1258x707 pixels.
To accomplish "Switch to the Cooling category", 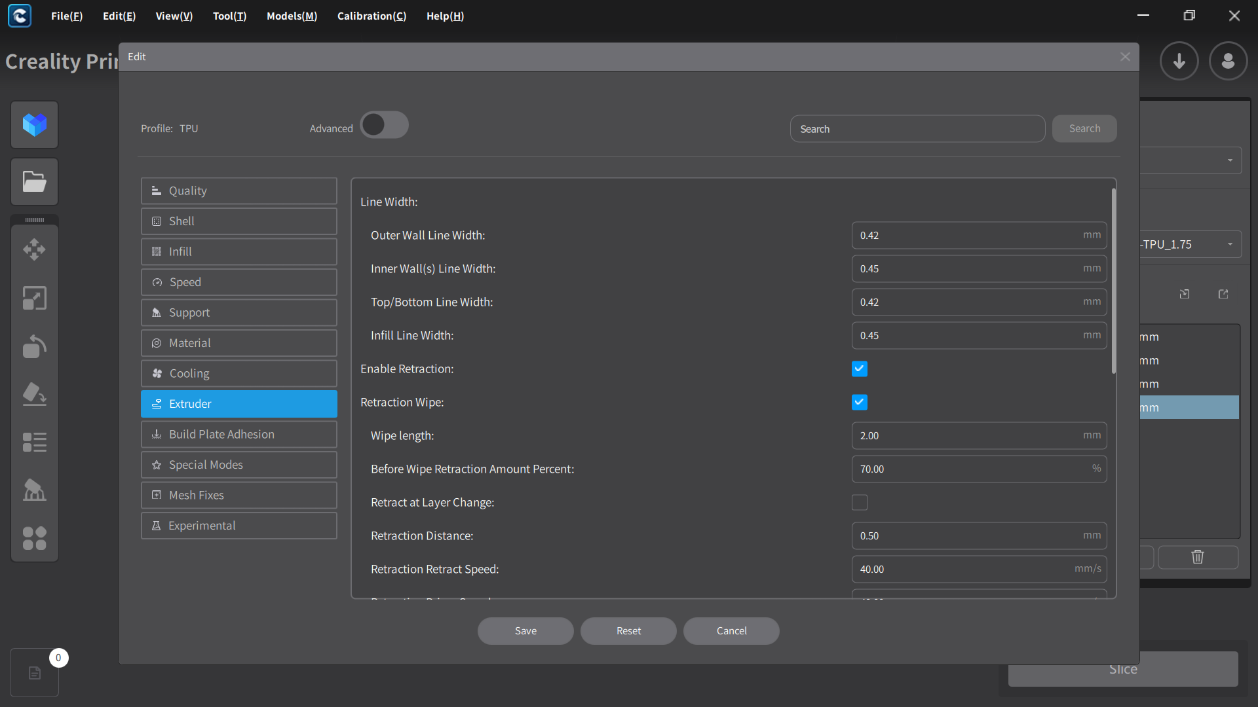I will click(239, 374).
